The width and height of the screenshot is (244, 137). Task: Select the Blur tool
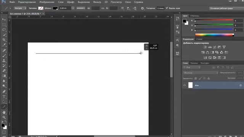[4, 81]
